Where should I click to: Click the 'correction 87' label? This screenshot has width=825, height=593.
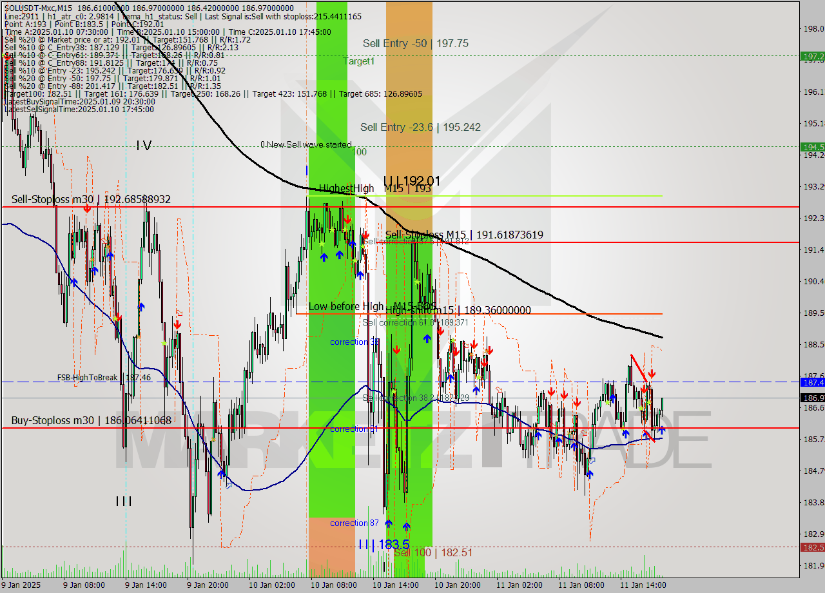(x=354, y=523)
